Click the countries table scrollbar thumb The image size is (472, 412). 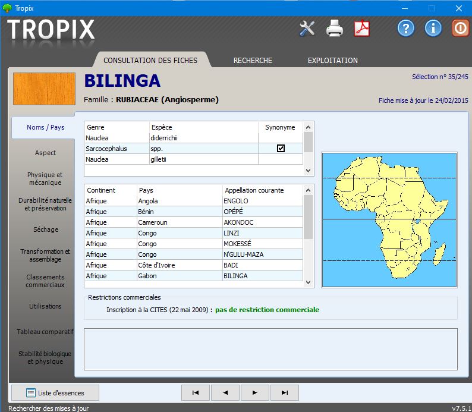(308, 217)
